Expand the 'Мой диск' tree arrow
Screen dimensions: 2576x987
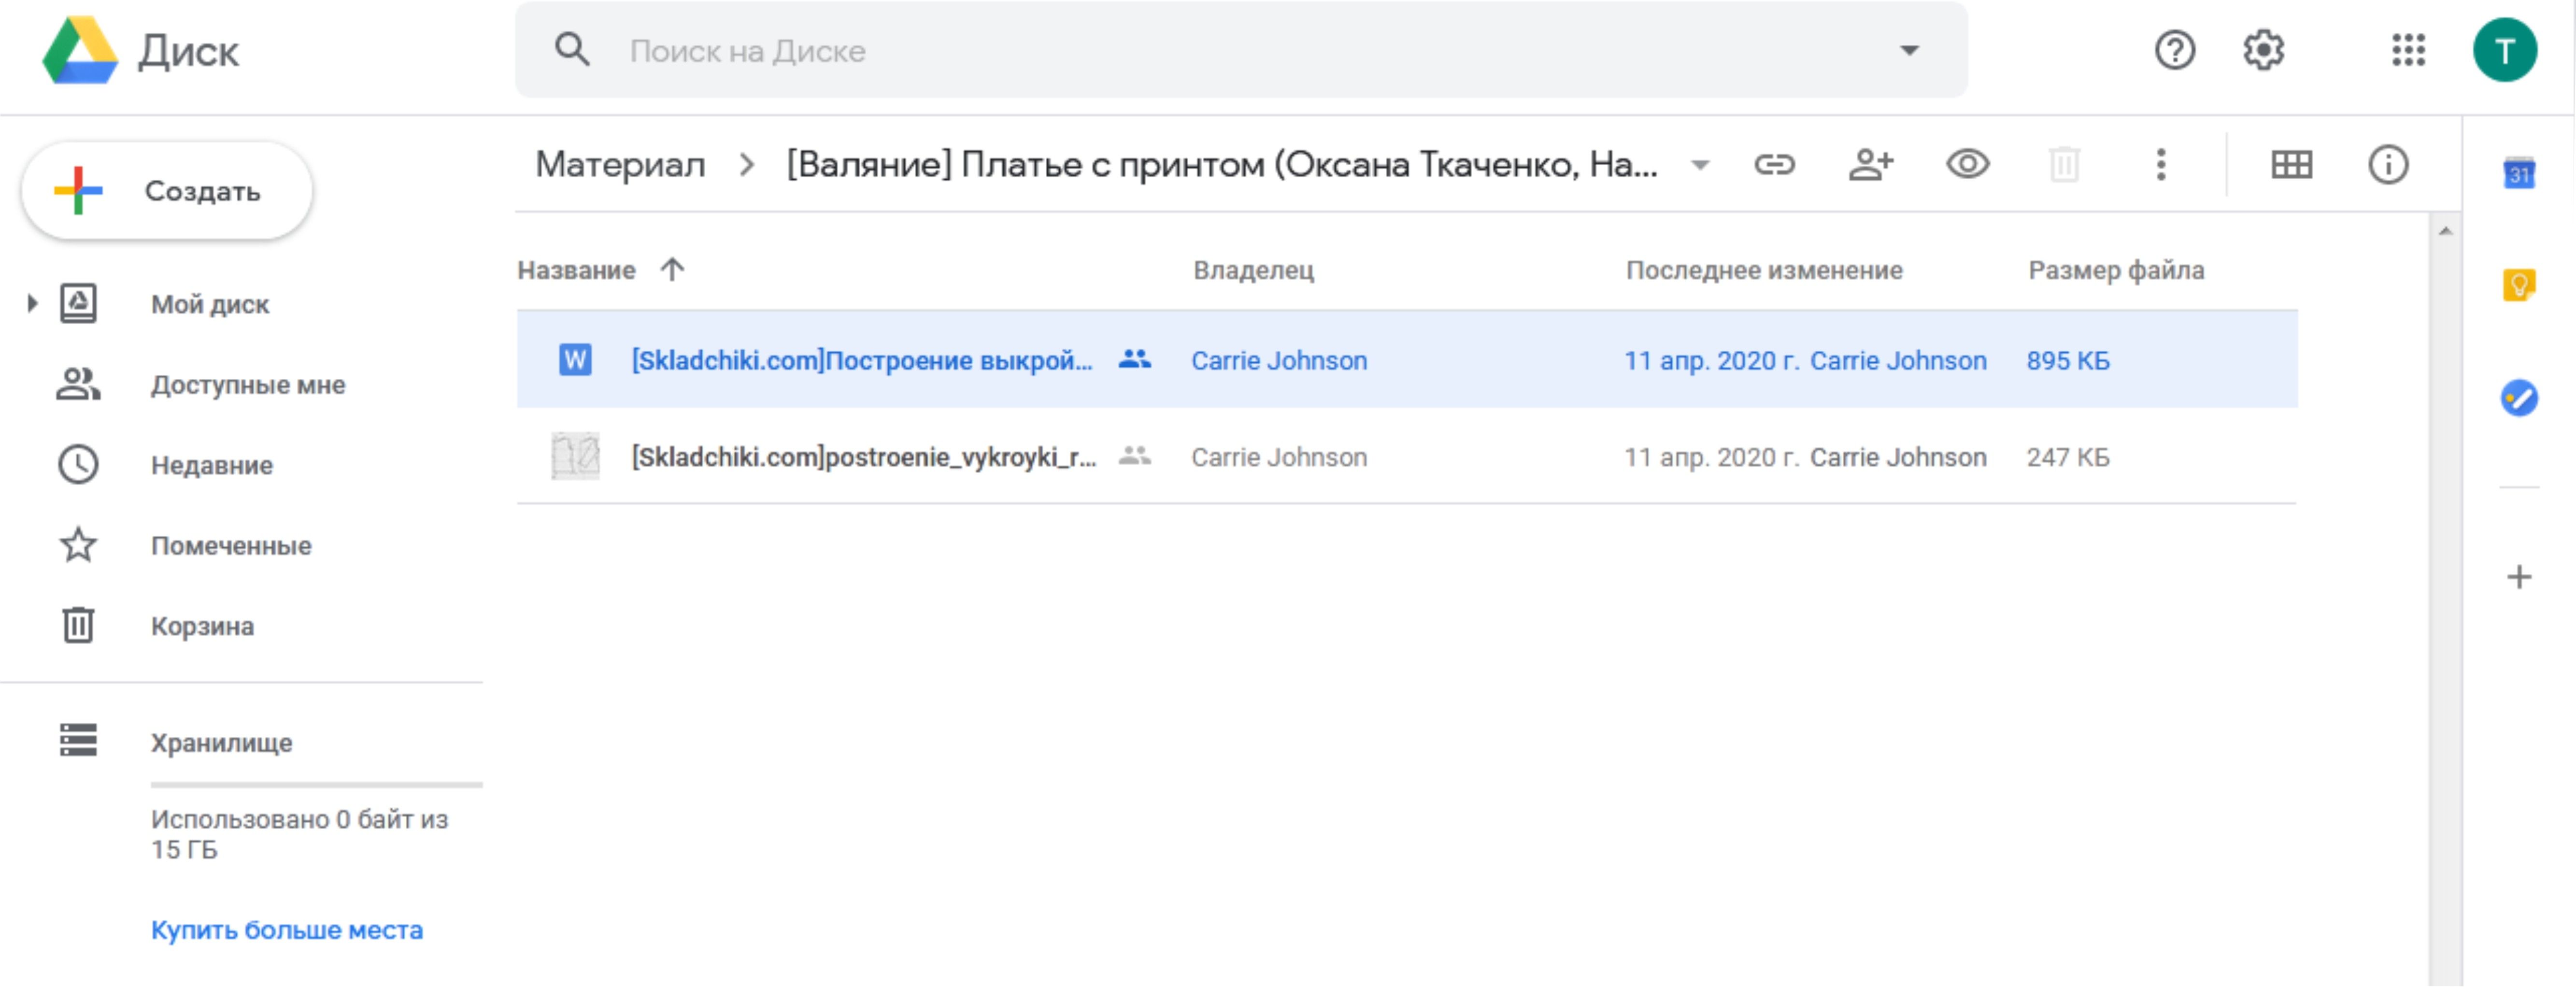pos(32,303)
